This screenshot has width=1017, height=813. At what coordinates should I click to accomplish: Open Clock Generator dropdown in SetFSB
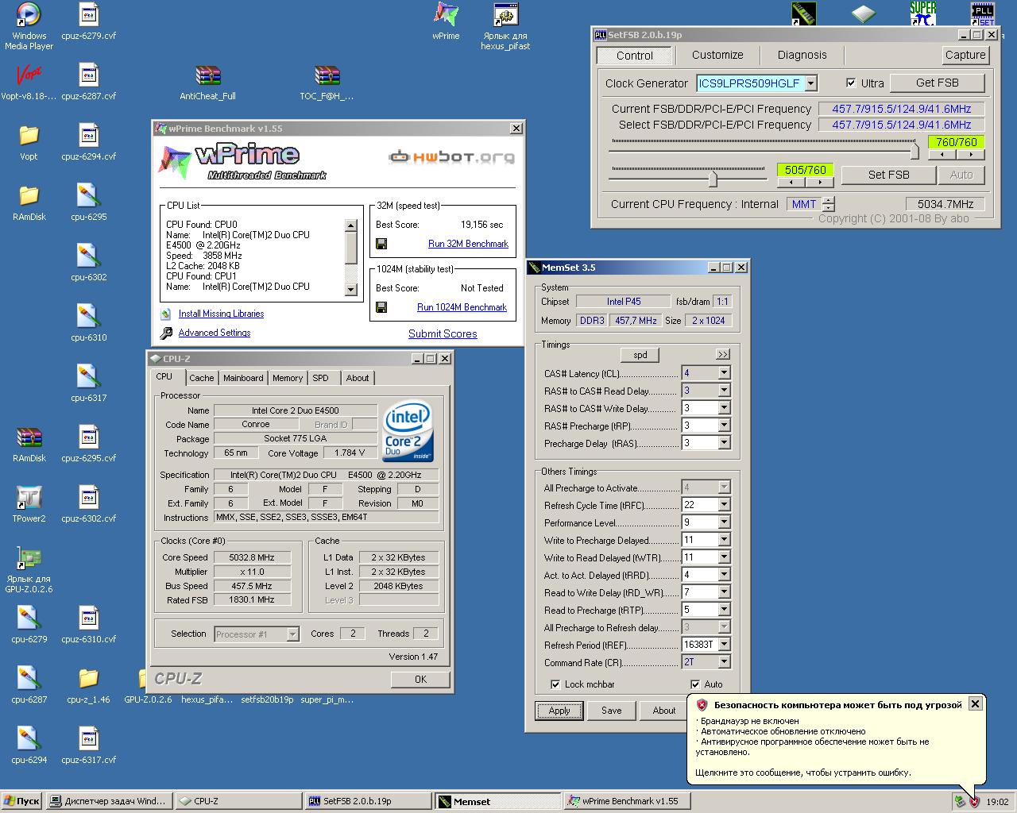[810, 83]
